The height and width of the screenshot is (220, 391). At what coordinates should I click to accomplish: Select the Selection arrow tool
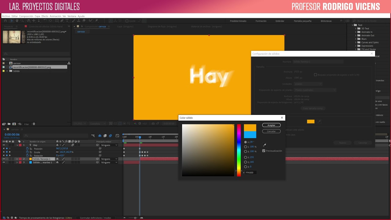point(12,21)
